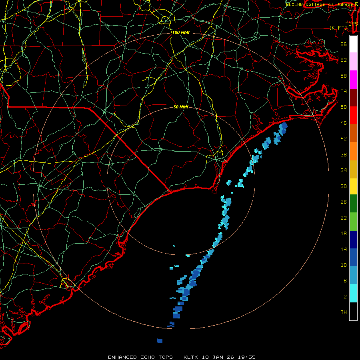Select the light blue legend segment
Viewport: 360px width, 360px height.
(353, 275)
